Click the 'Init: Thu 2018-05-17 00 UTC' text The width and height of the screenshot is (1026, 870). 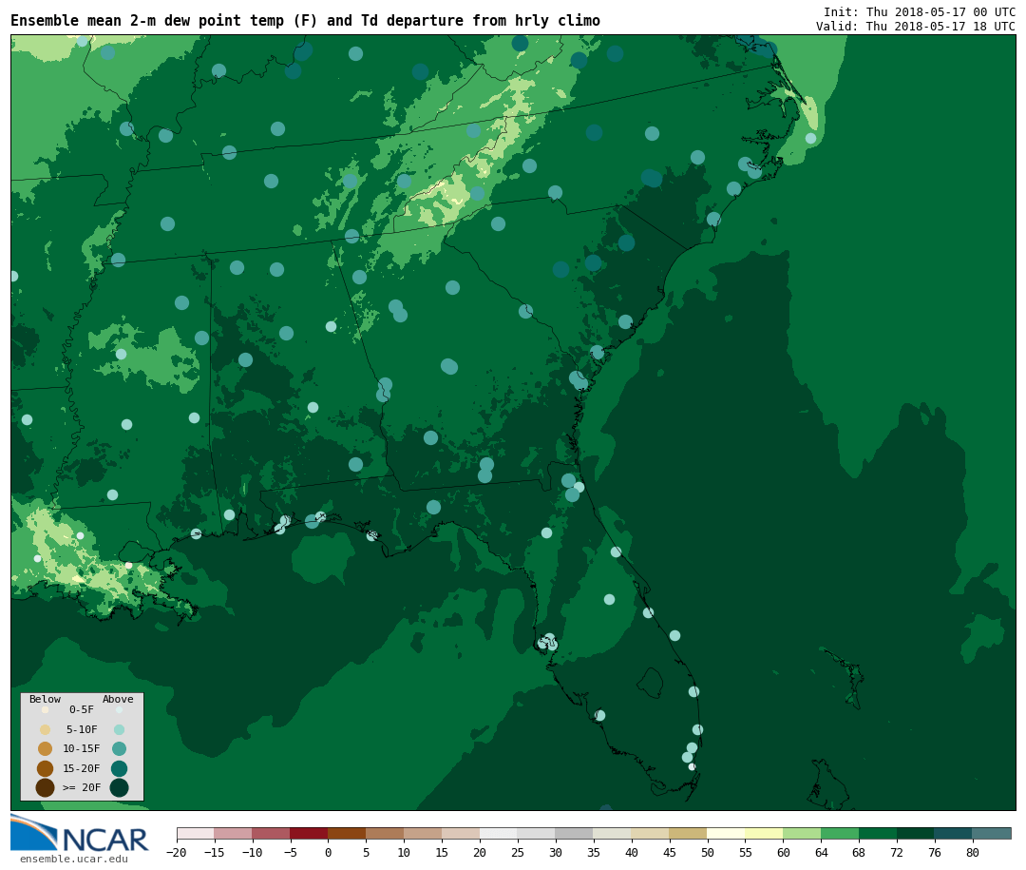pos(920,11)
